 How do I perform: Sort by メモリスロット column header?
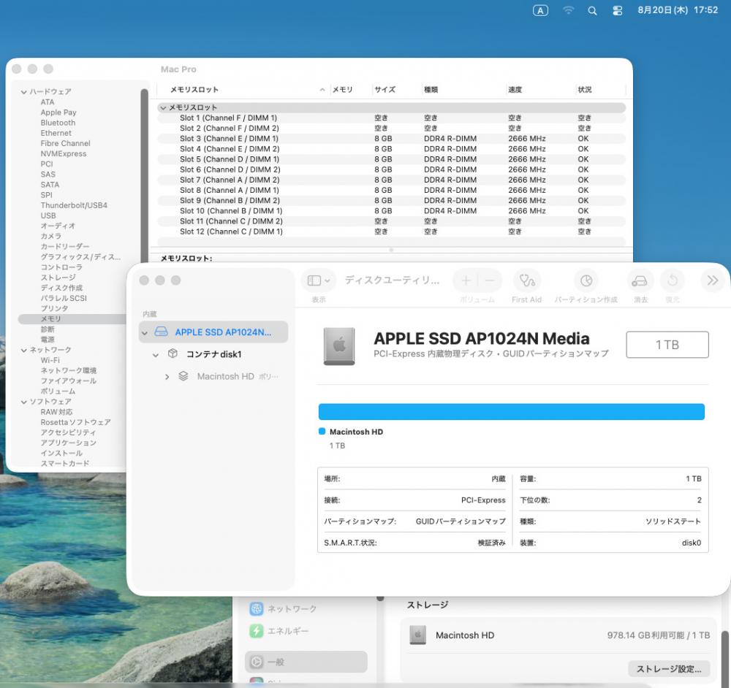tap(194, 89)
